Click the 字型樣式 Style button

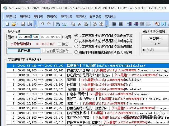[x=156, y=41]
